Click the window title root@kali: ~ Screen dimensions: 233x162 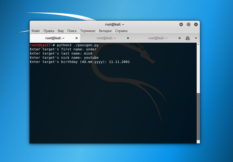114,24
